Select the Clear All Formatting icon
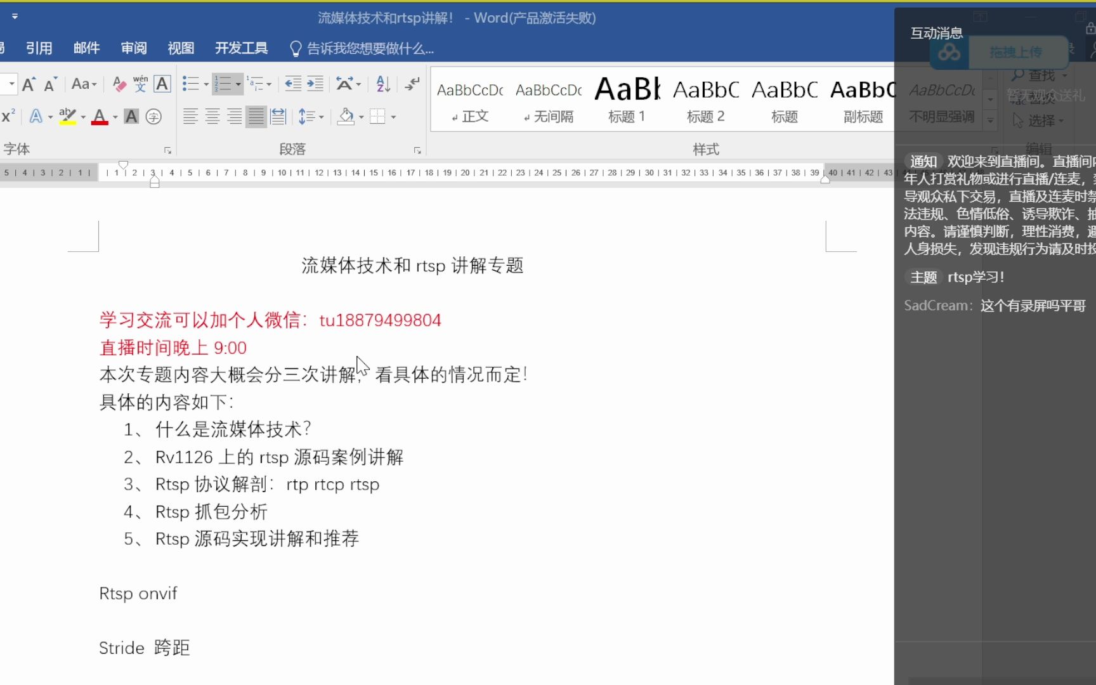Screen dimensions: 1096x685 tap(118, 84)
